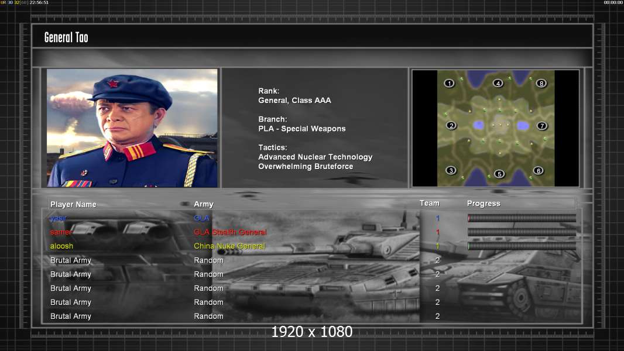The width and height of the screenshot is (624, 351).
Task: Click start position 1 on the minimap
Action: point(450,83)
